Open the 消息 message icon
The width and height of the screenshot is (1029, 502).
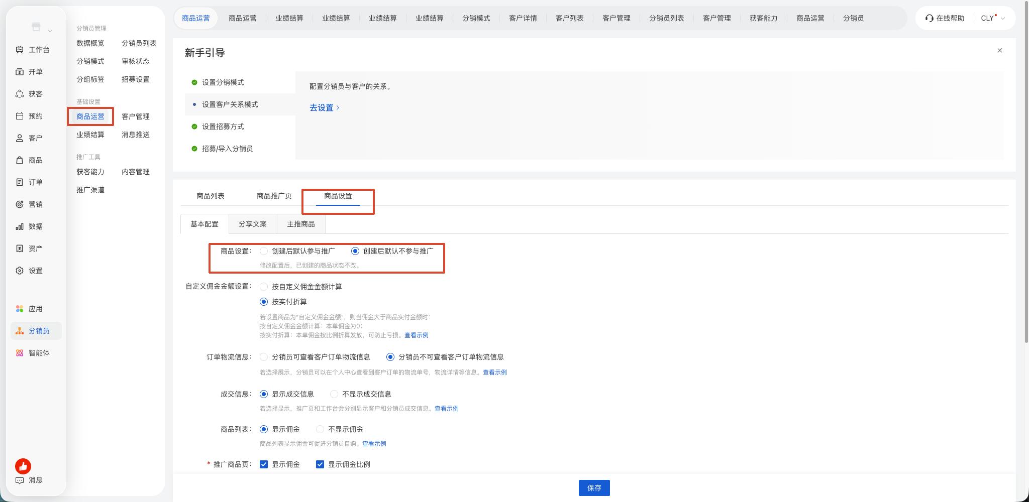(20, 480)
